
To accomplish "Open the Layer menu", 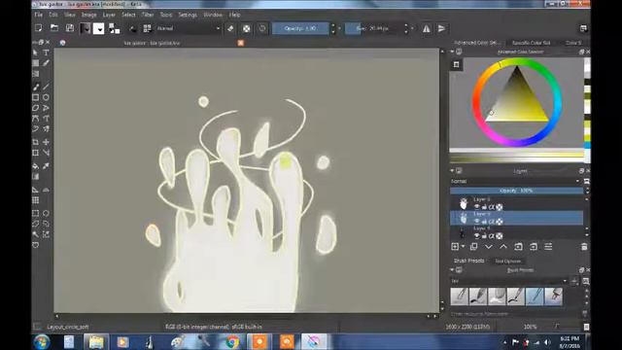I will pyautogui.click(x=109, y=15).
